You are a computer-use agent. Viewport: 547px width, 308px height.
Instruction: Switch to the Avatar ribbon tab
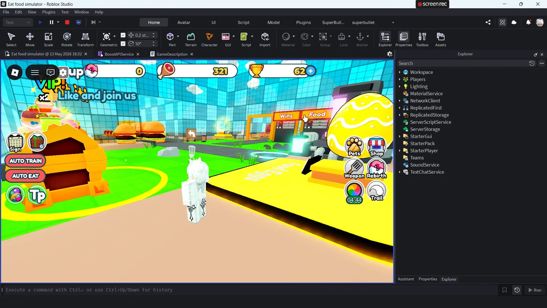pyautogui.click(x=184, y=22)
